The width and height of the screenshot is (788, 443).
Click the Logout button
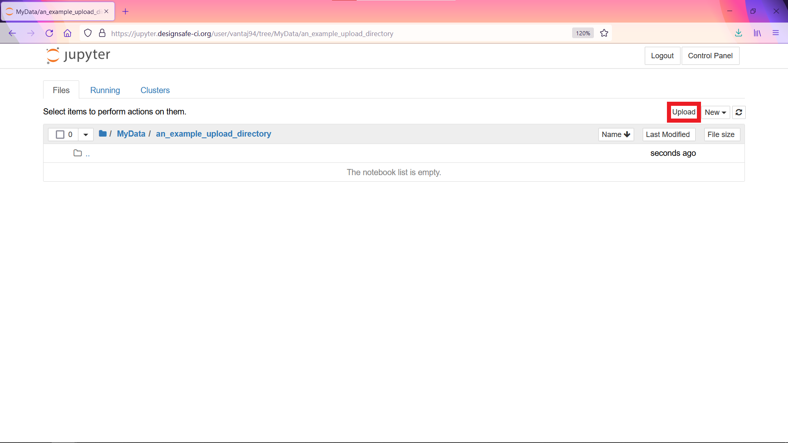pos(662,56)
